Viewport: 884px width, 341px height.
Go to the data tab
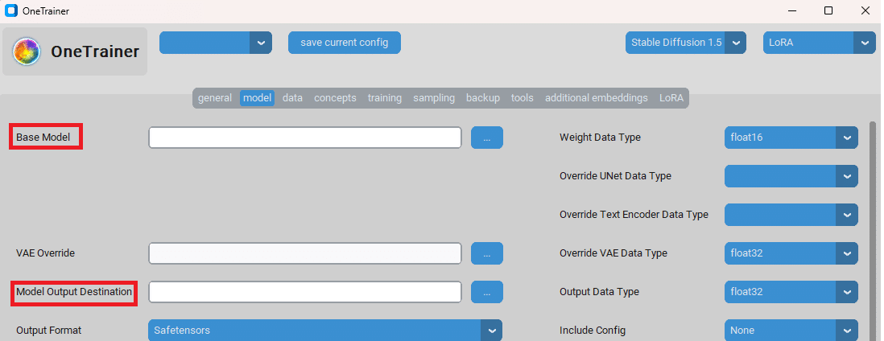coord(292,98)
